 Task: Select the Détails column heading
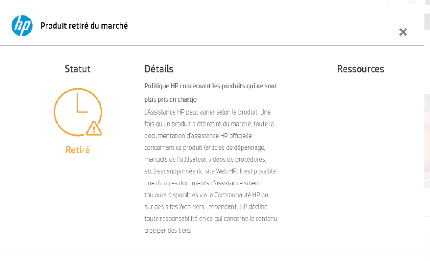tap(159, 69)
